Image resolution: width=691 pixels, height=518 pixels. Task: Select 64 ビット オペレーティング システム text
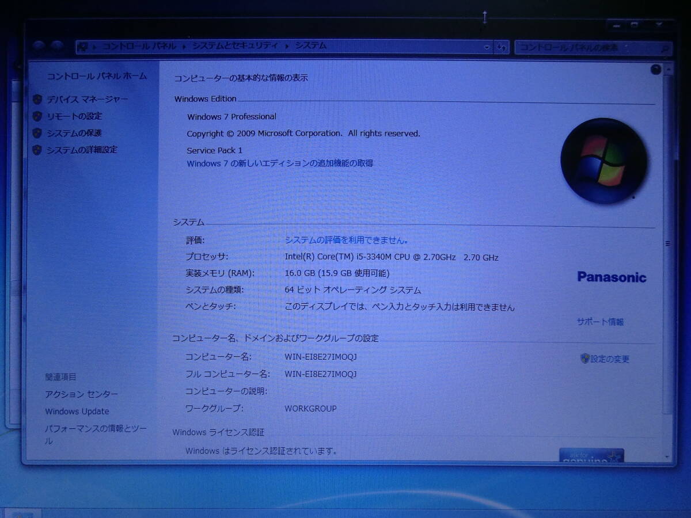pos(352,291)
